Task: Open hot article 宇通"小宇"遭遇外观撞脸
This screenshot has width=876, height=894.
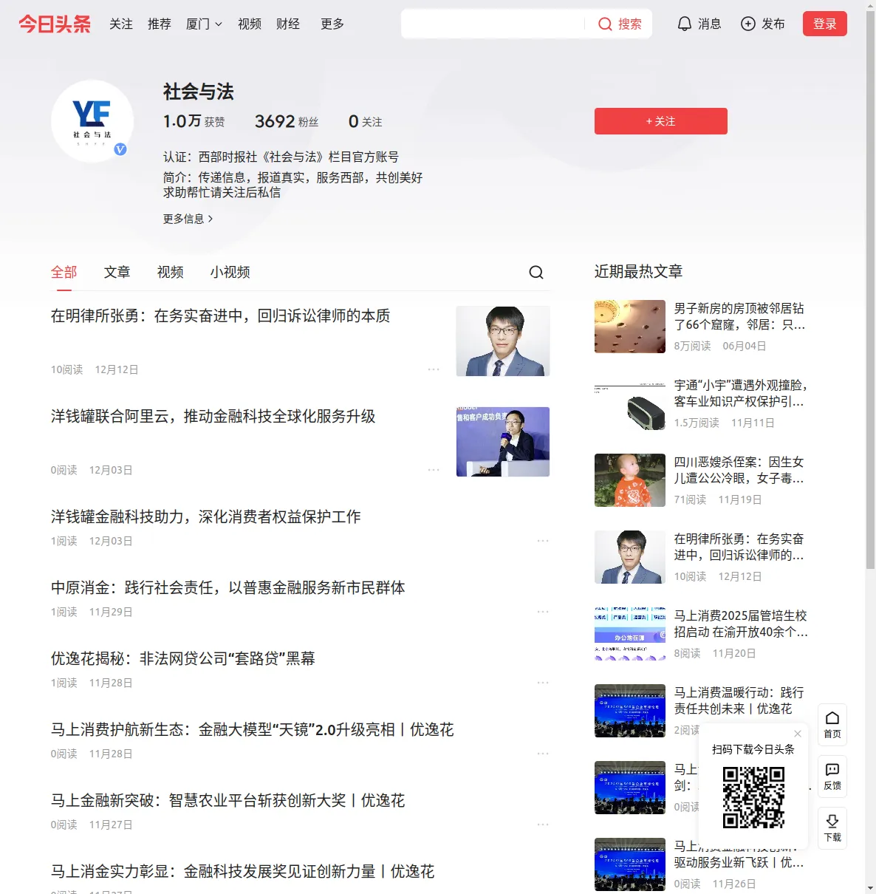Action: click(741, 393)
